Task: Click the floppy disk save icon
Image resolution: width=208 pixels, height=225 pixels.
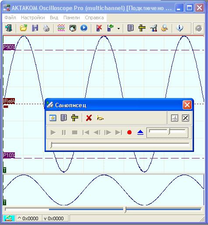Action: pyautogui.click(x=35, y=28)
